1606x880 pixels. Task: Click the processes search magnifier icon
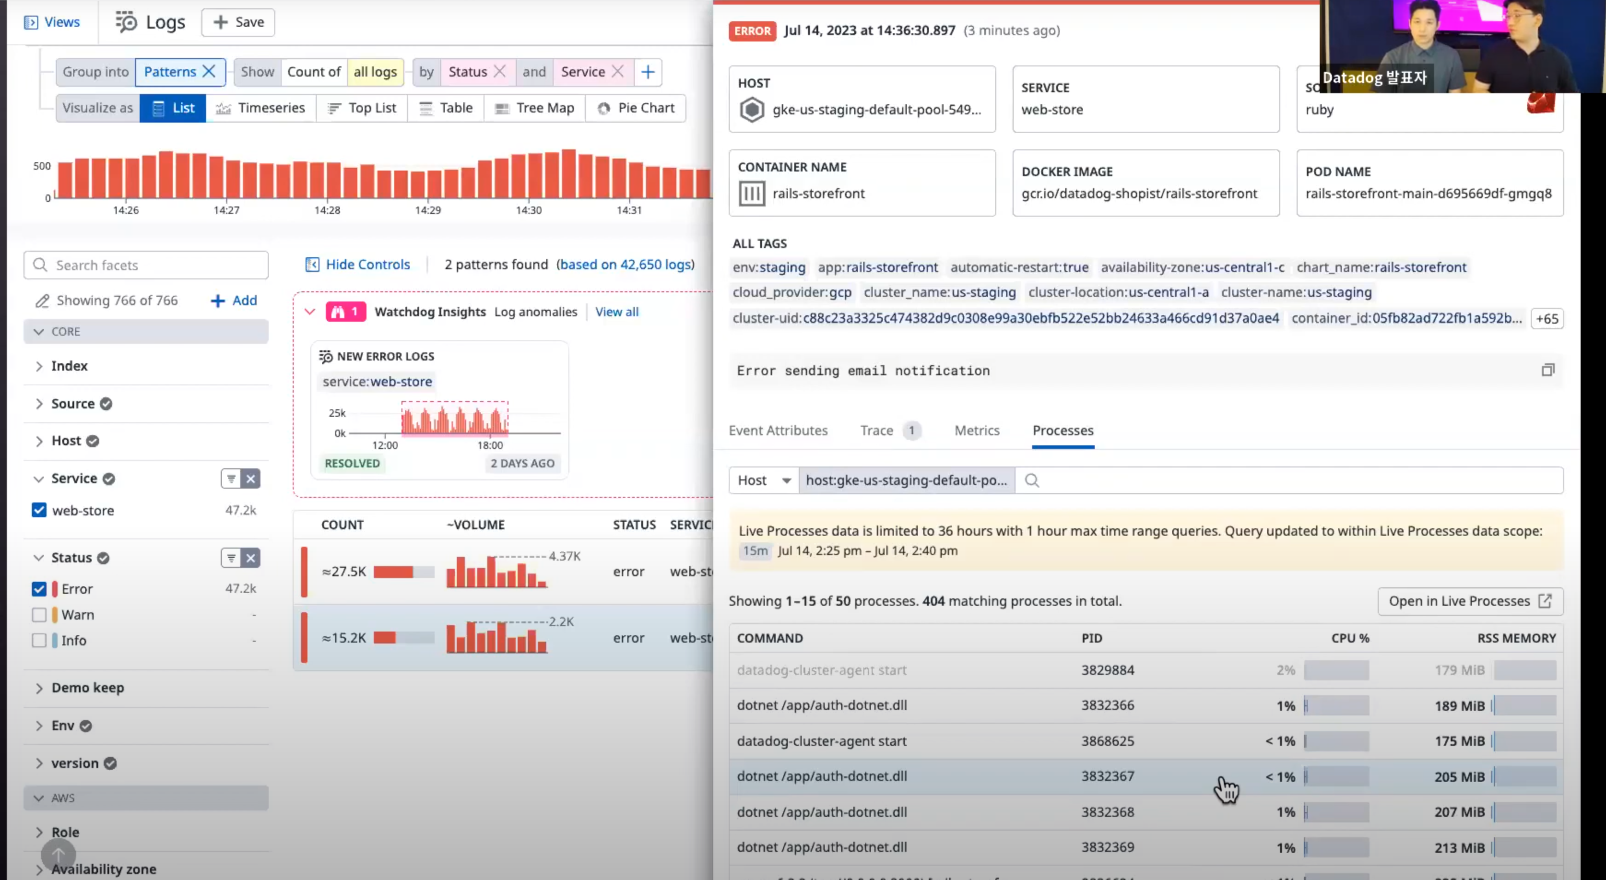coord(1032,480)
